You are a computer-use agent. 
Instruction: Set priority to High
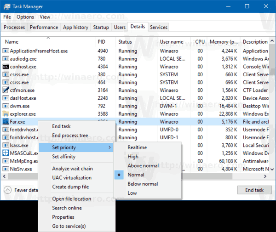tap(148, 156)
